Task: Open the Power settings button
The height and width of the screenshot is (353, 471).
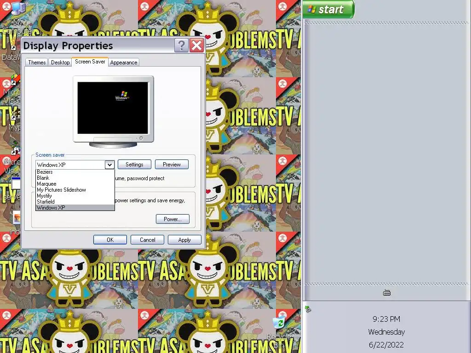Action: tap(172, 219)
